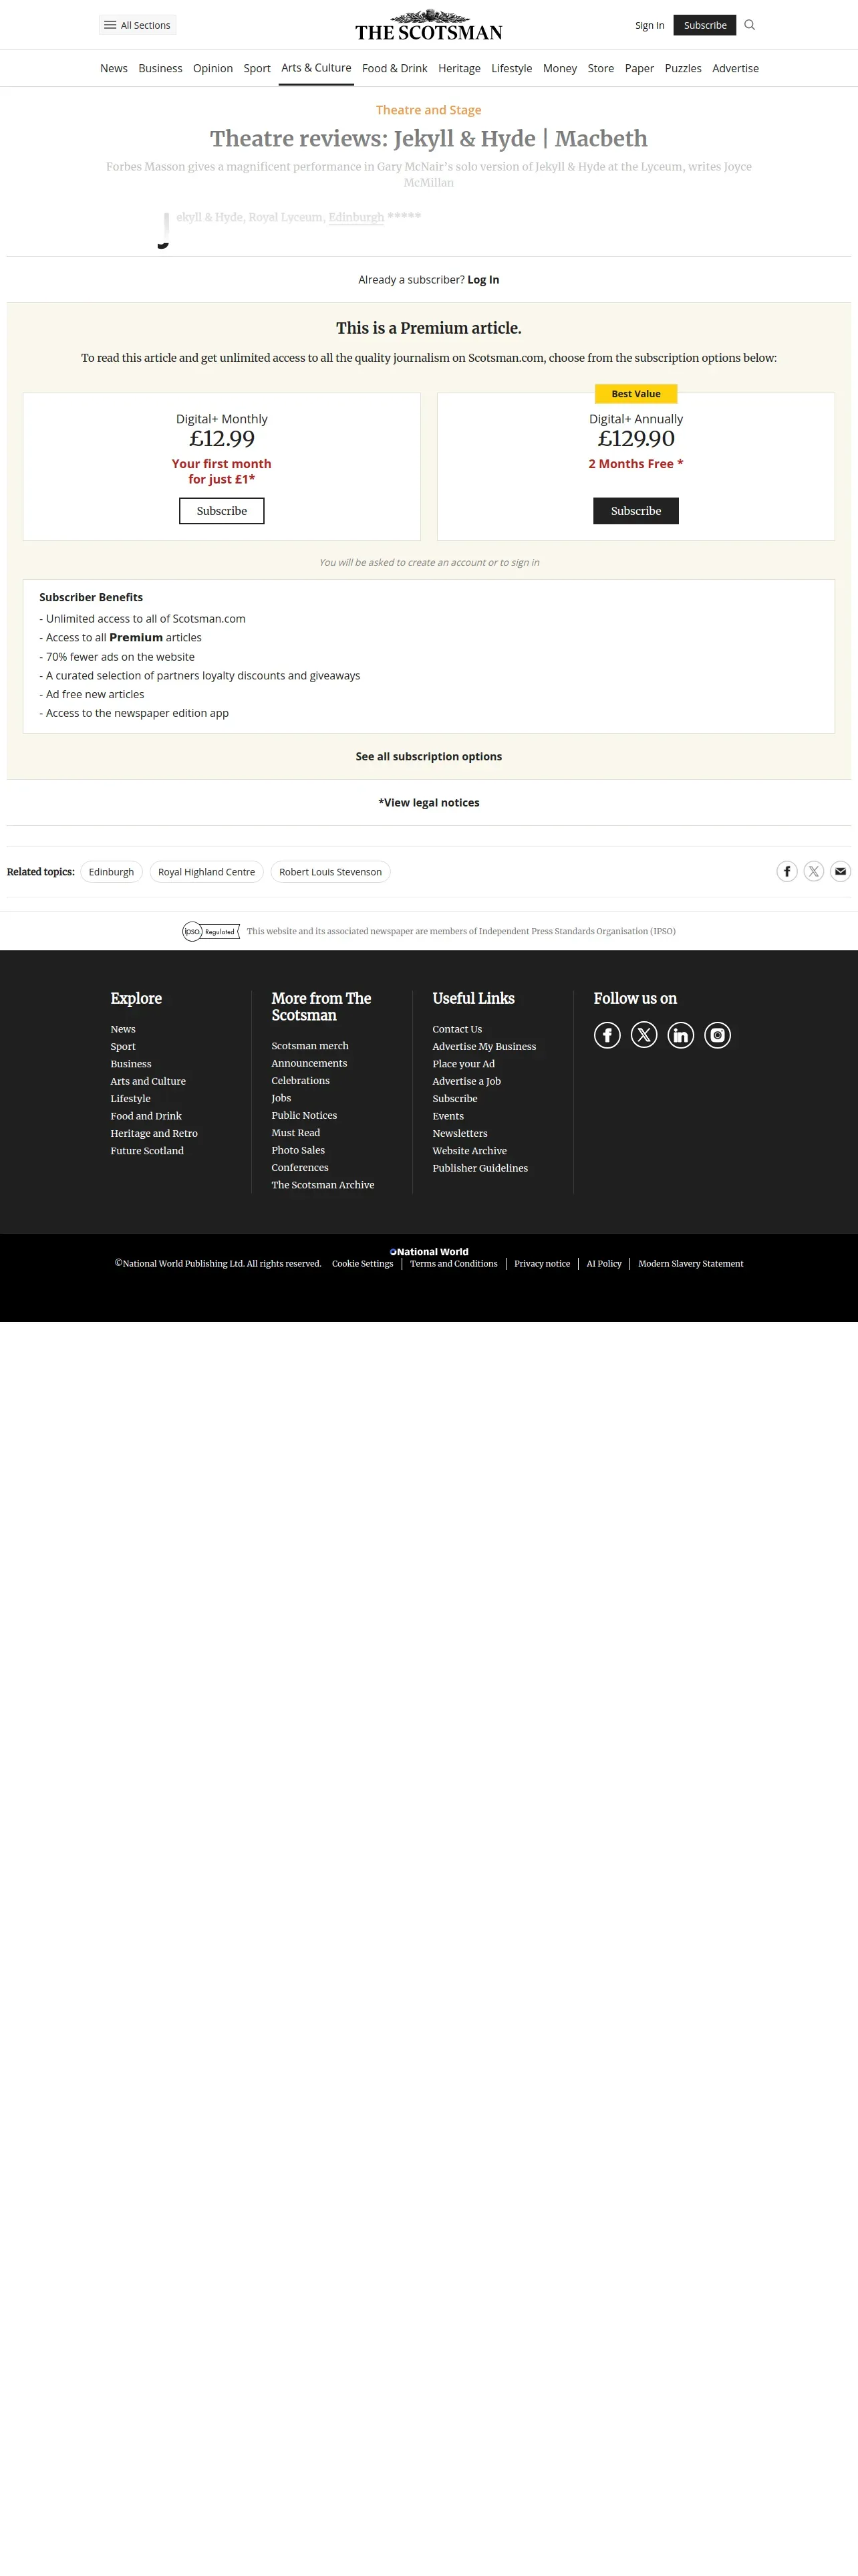The image size is (858, 2576).
Task: Open Conferences footer link
Action: tap(299, 1168)
